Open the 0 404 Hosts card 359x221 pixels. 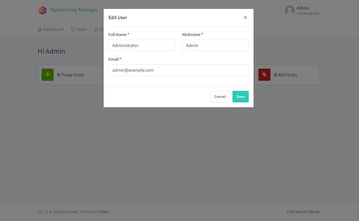point(287,75)
